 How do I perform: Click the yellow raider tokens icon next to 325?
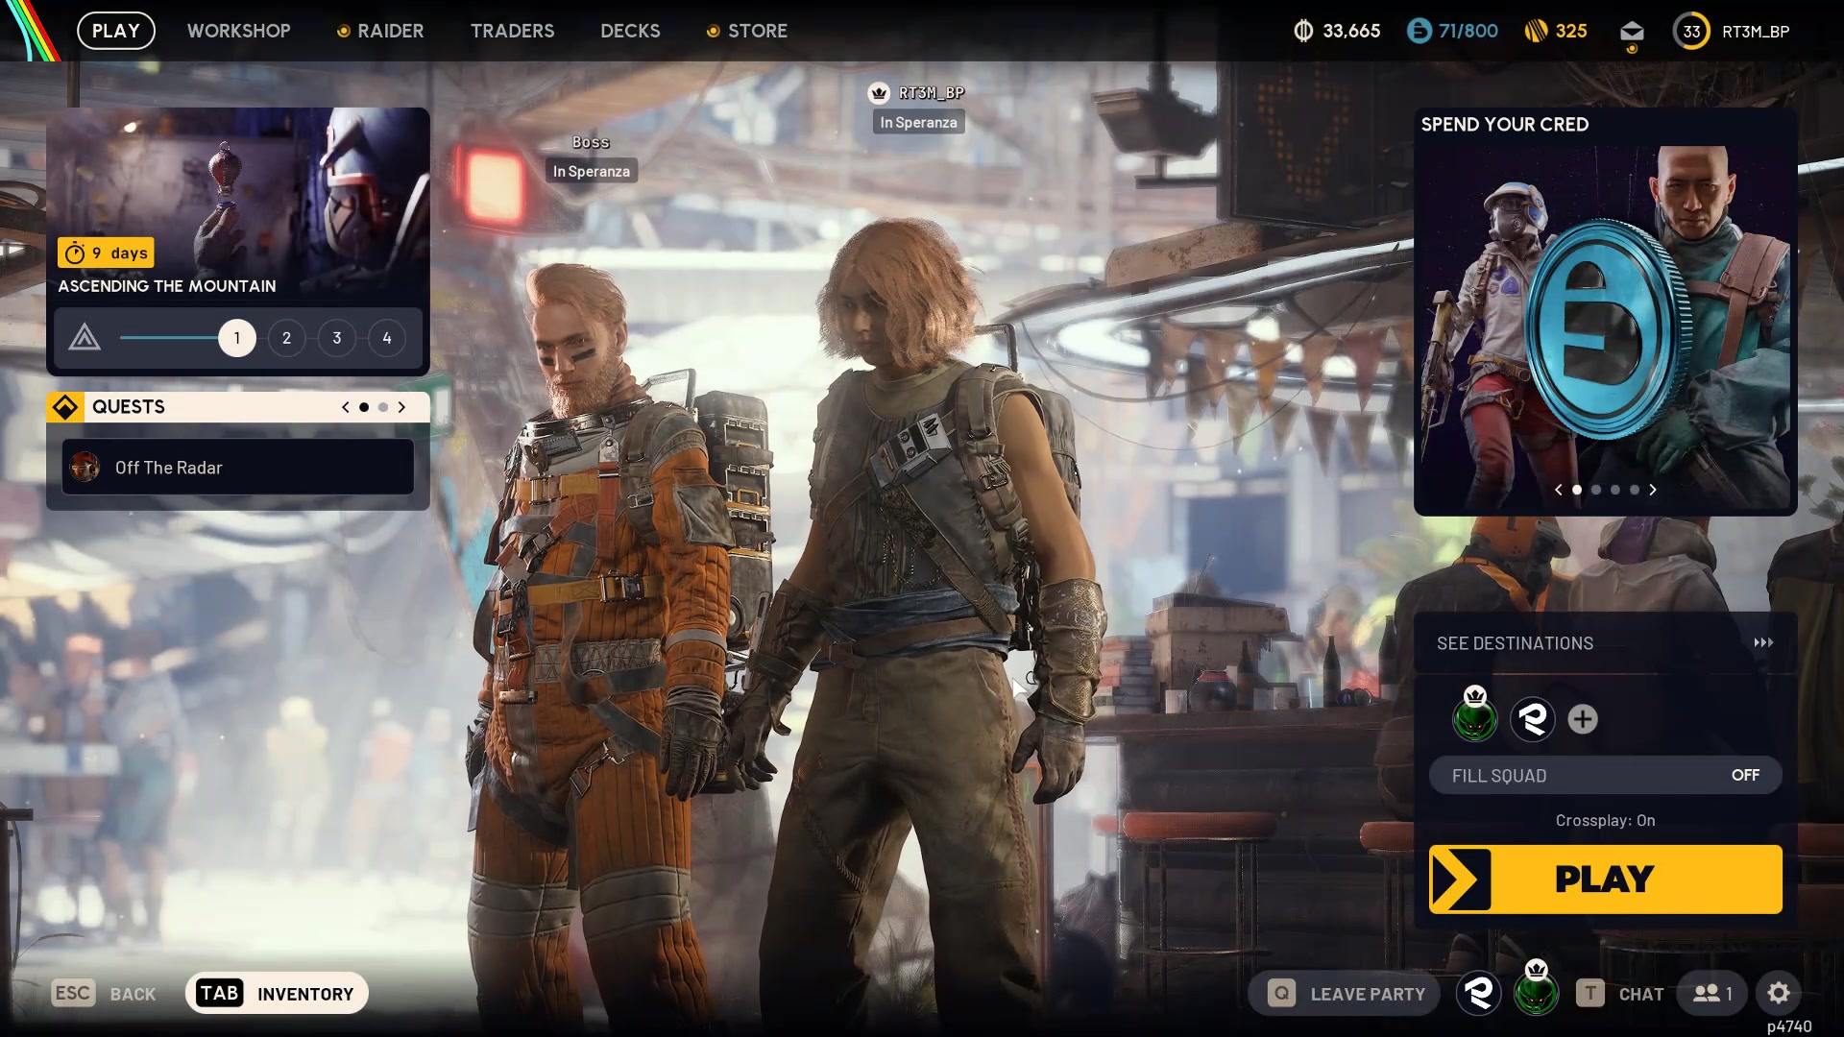[1536, 32]
